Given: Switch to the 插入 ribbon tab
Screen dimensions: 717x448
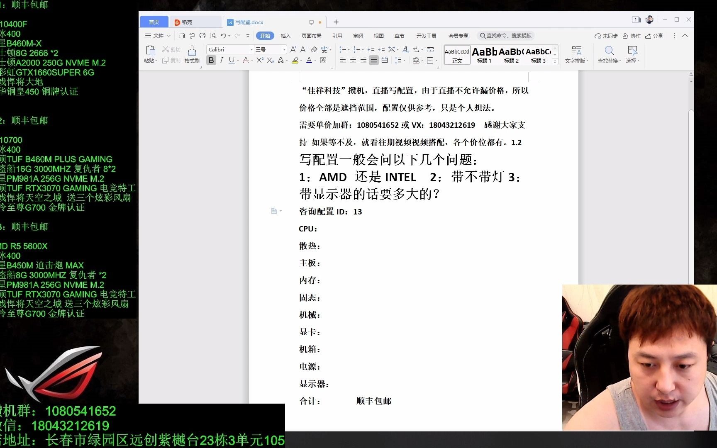Looking at the screenshot, I should click(285, 36).
